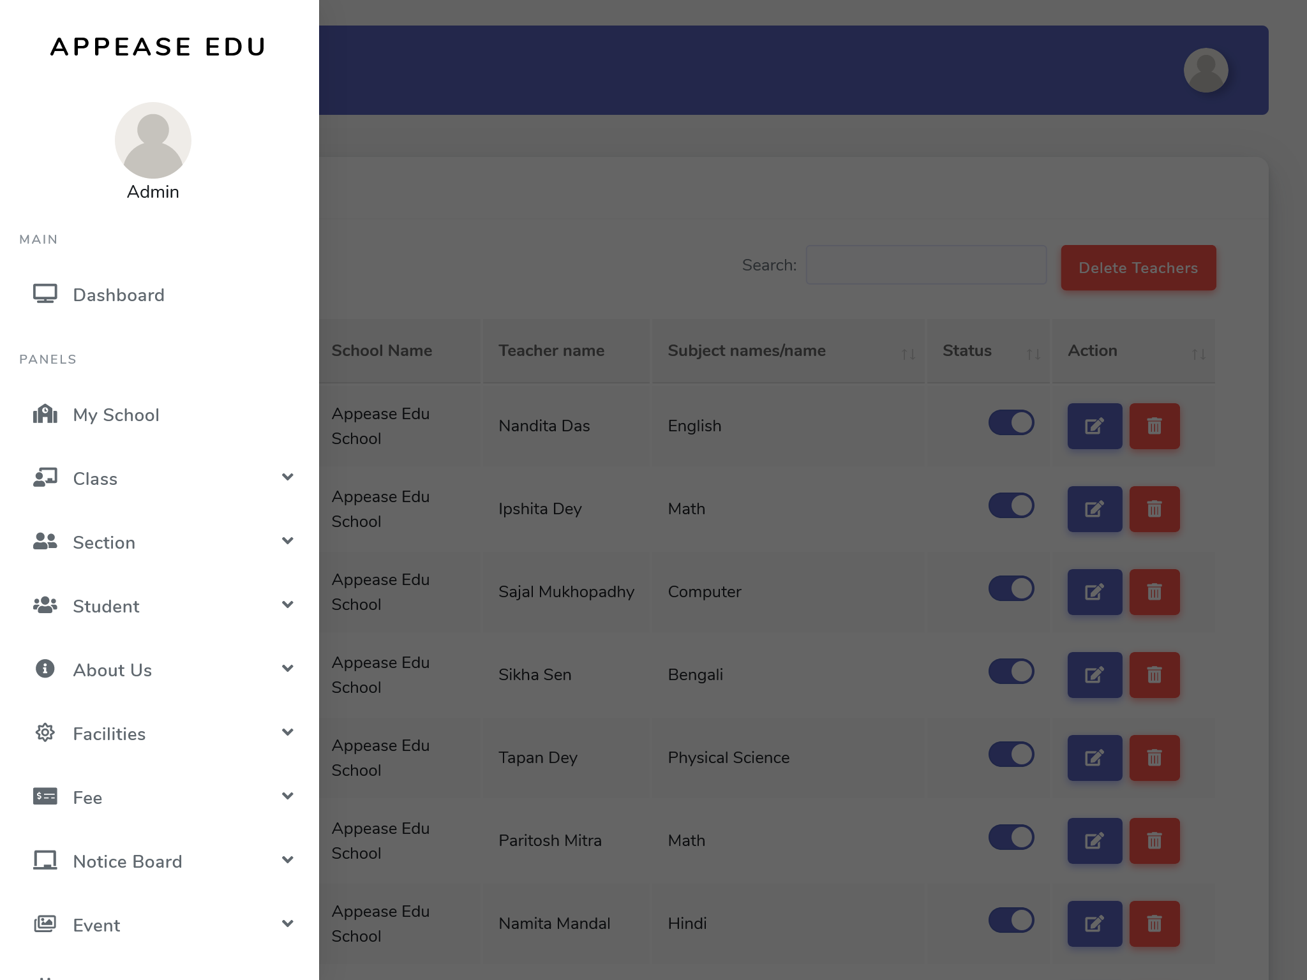Expand the Class menu chevron
1307x980 pixels.
(288, 477)
